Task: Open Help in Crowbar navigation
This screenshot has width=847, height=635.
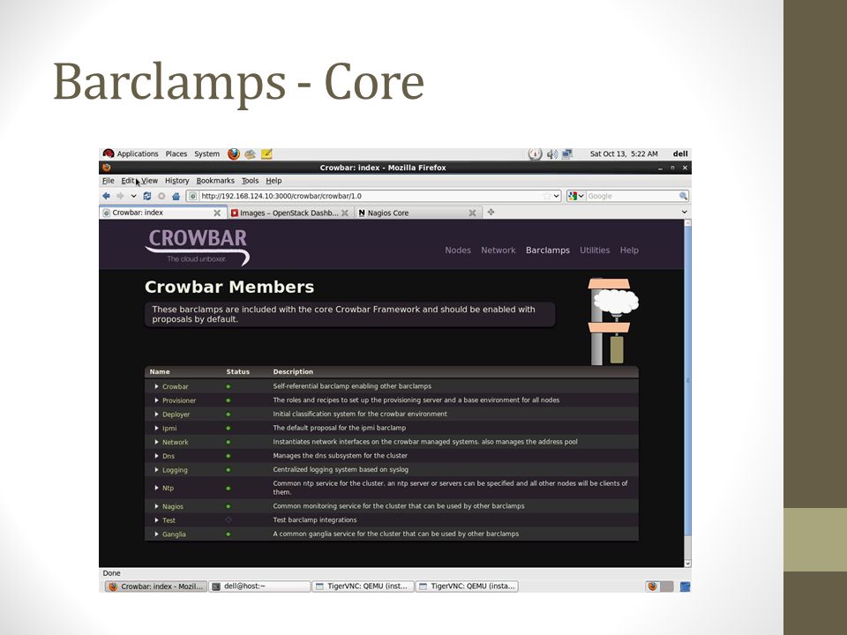Action: 629,250
